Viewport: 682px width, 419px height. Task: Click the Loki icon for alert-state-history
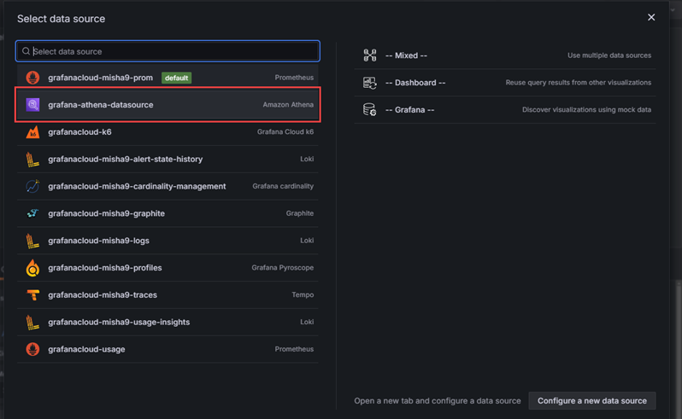click(x=32, y=160)
